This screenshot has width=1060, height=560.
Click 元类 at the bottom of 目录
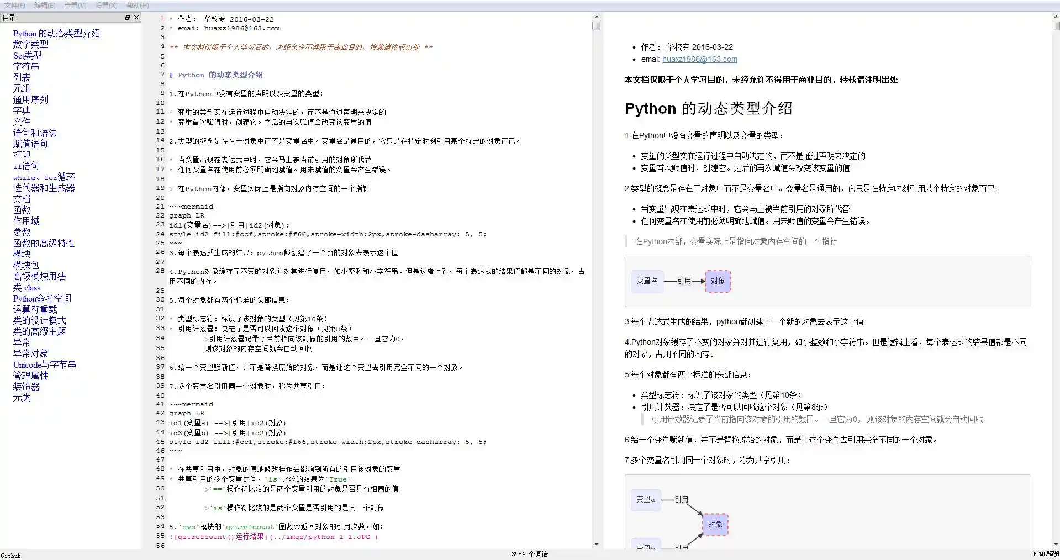point(22,398)
